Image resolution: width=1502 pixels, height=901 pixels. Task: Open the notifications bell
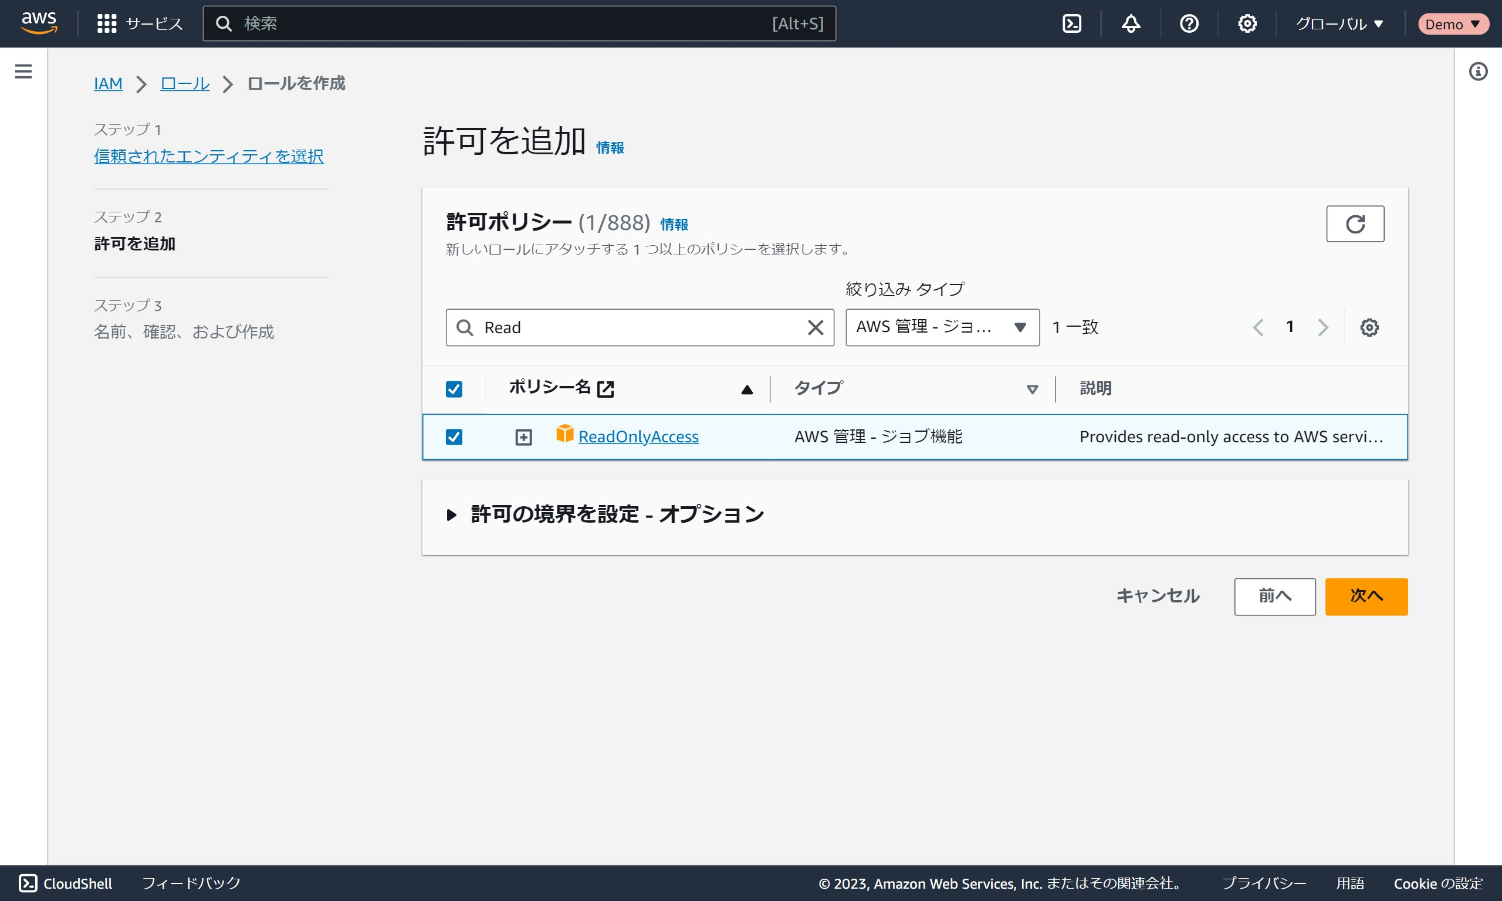[x=1131, y=23]
